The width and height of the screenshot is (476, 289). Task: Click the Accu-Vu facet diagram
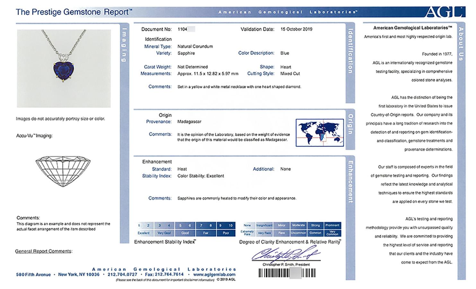point(63,171)
